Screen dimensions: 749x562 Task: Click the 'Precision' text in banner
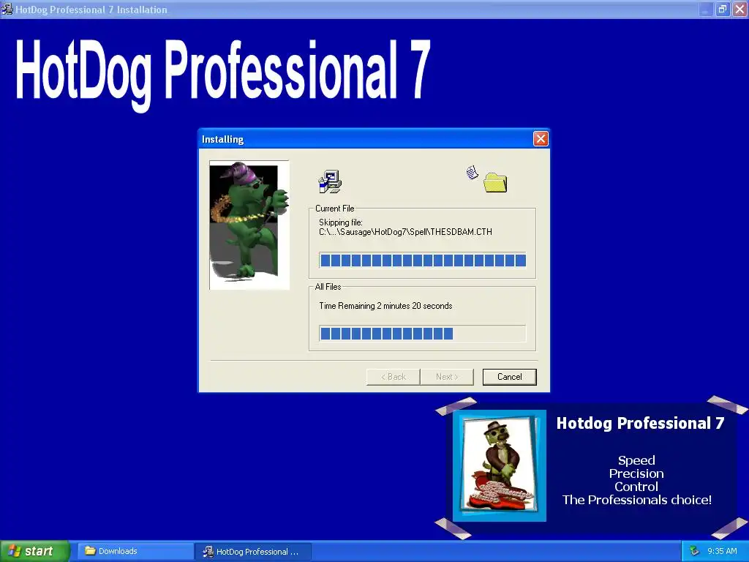tap(636, 473)
